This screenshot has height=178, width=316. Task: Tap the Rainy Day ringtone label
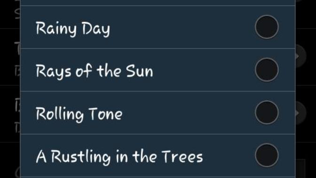coord(73,29)
